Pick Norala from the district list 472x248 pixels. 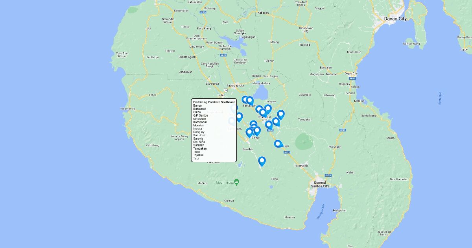point(197,129)
